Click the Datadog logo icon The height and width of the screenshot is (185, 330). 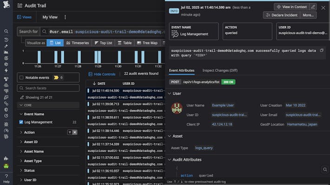coord(6,5)
